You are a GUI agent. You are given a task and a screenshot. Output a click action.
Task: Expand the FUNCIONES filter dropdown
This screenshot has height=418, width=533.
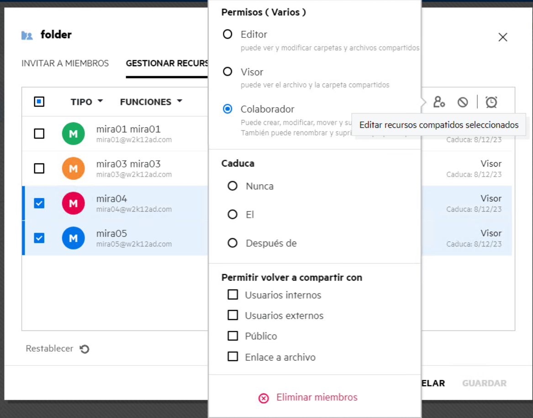[151, 101]
